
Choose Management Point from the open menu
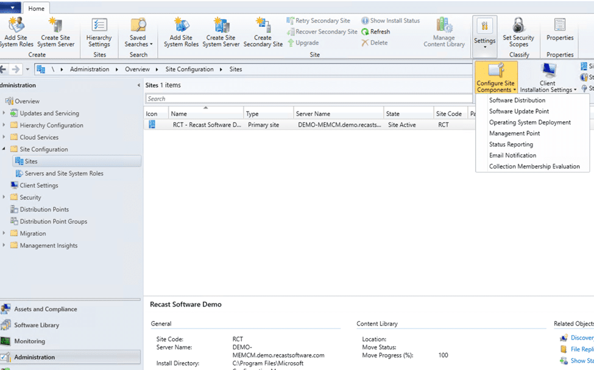pyautogui.click(x=514, y=133)
